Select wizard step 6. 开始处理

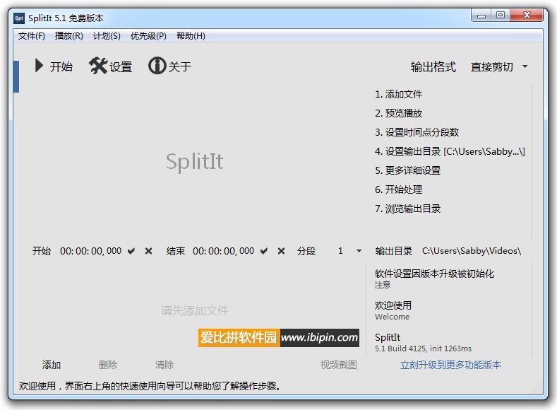tap(398, 189)
